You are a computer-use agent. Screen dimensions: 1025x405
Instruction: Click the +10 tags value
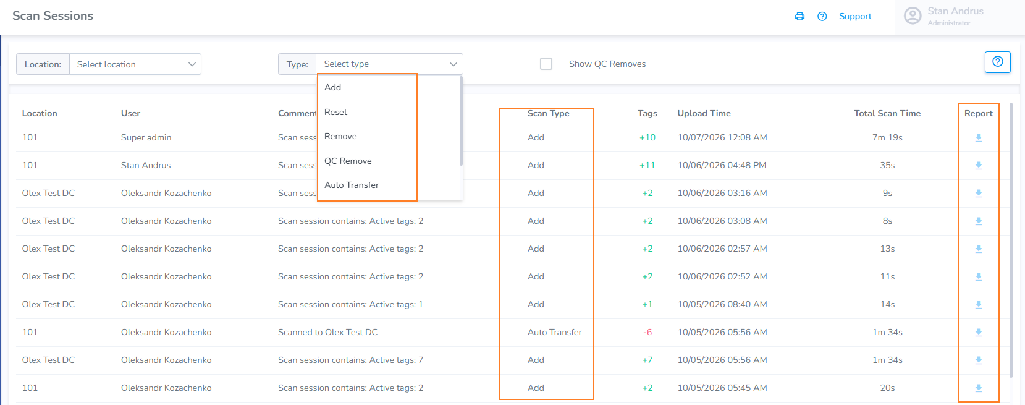tap(647, 137)
